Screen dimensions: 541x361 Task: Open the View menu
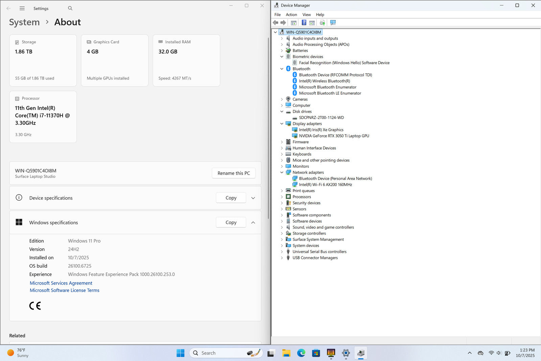click(x=306, y=15)
